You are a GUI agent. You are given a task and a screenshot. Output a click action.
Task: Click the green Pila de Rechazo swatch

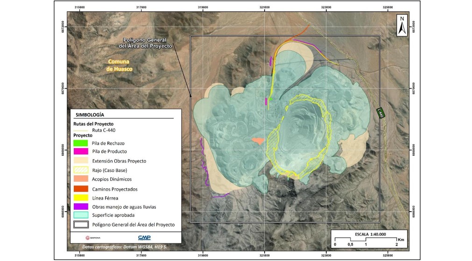click(81, 143)
